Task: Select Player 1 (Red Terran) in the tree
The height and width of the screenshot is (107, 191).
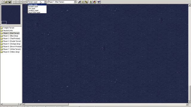Action: pos(10,33)
